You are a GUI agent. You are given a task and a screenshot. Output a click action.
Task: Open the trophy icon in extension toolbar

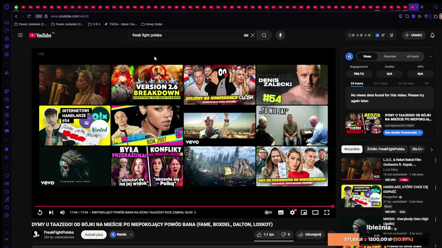tap(392, 35)
